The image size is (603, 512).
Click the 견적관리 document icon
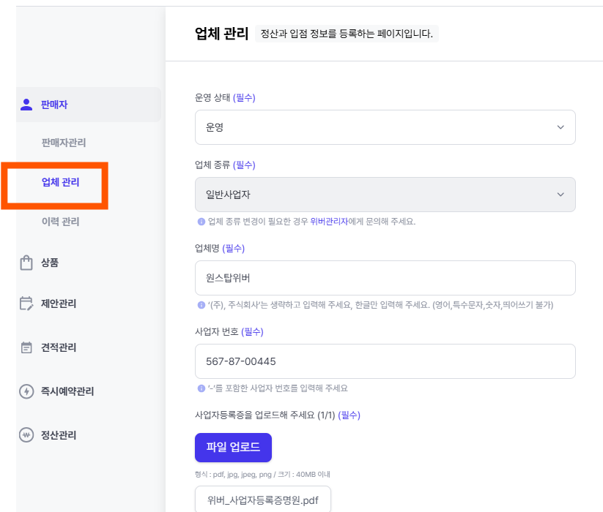[x=26, y=347]
